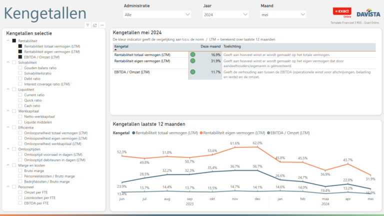Sort by the Deze maand column header
The height and width of the screenshot is (216, 384).
tap(210, 46)
